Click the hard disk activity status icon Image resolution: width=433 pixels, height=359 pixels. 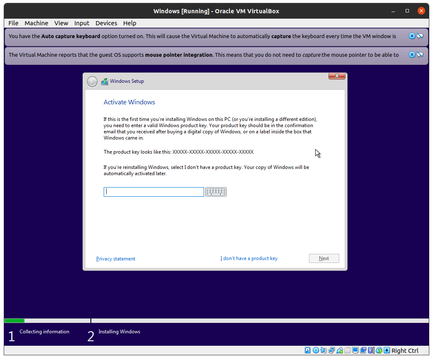click(x=307, y=350)
